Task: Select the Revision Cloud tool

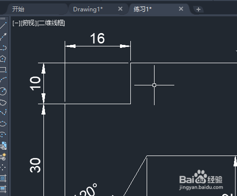Action: pyautogui.click(x=3, y=102)
